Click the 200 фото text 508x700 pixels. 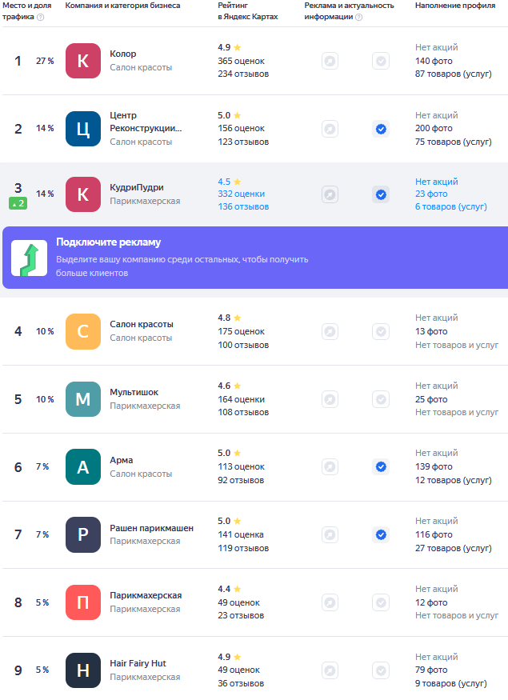click(x=434, y=128)
